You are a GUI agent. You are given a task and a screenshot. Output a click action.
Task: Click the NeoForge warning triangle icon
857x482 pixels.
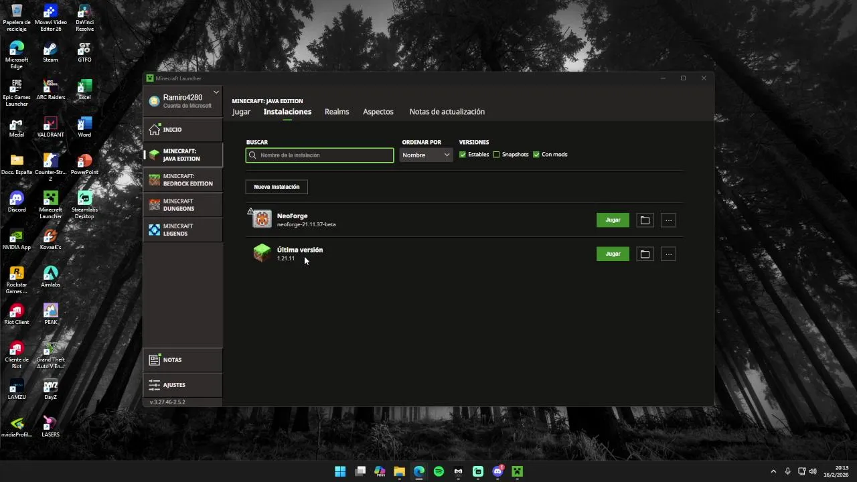[x=250, y=212]
